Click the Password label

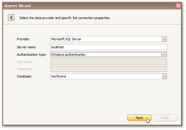pyautogui.click(x=24, y=69)
